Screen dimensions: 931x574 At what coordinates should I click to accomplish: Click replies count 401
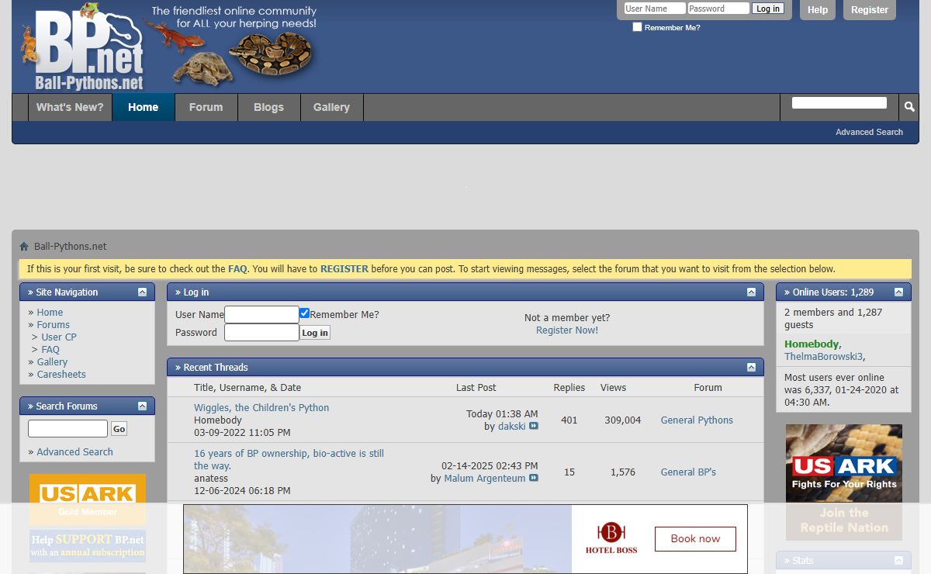point(569,420)
